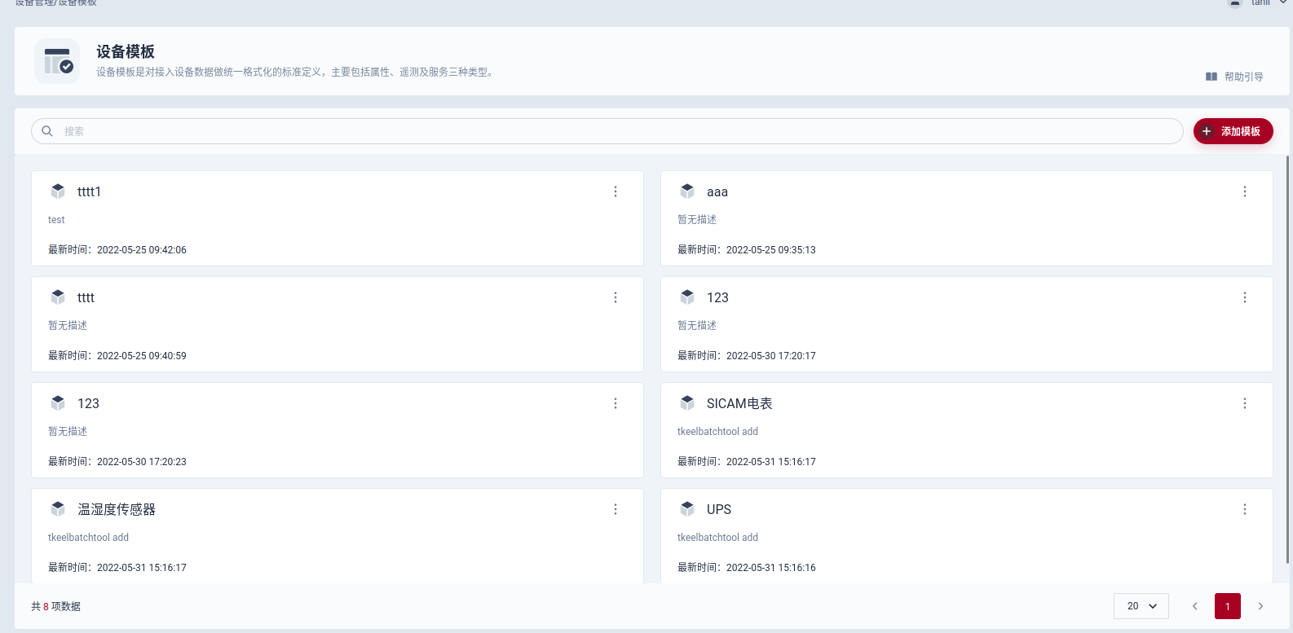This screenshot has width=1293, height=633.
Task: Click the device template header icon
Action: 57,61
